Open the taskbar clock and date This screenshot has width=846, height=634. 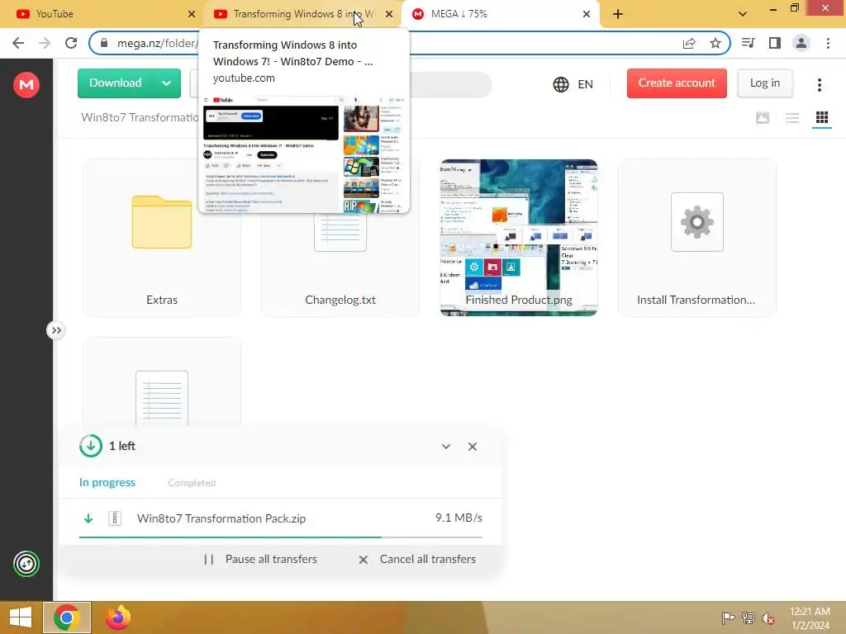(810, 617)
